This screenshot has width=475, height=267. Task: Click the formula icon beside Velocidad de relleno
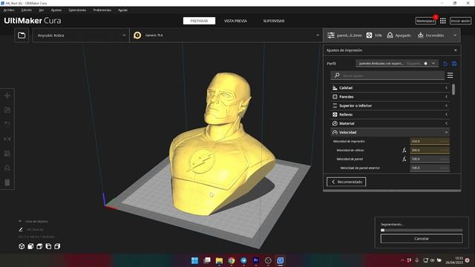tap(404, 150)
